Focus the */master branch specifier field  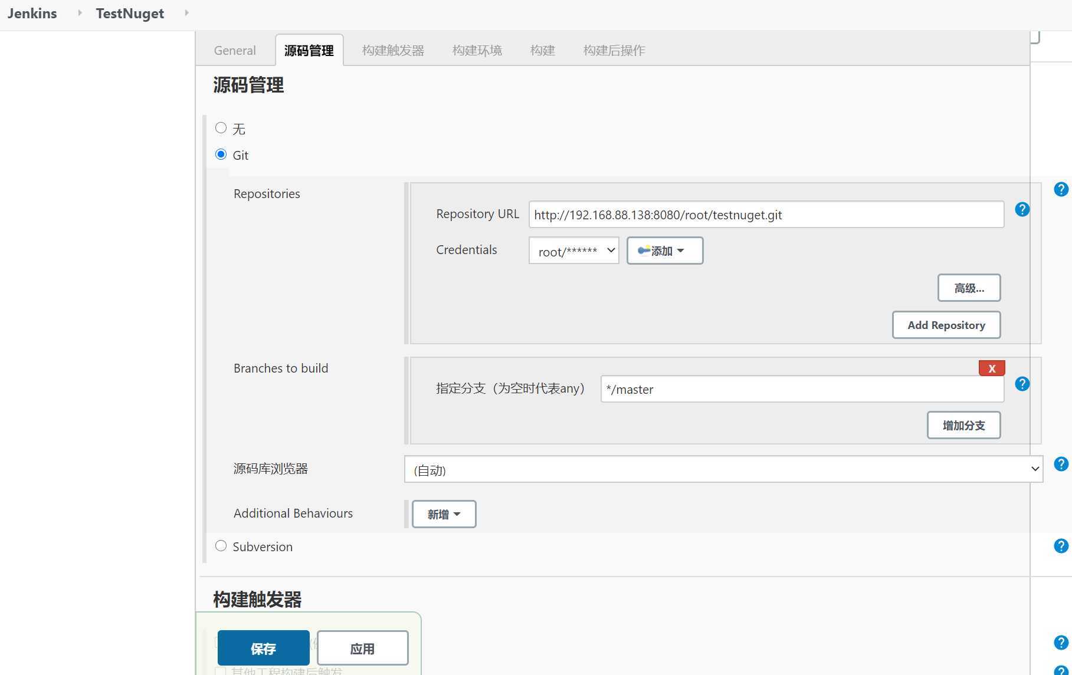click(802, 389)
